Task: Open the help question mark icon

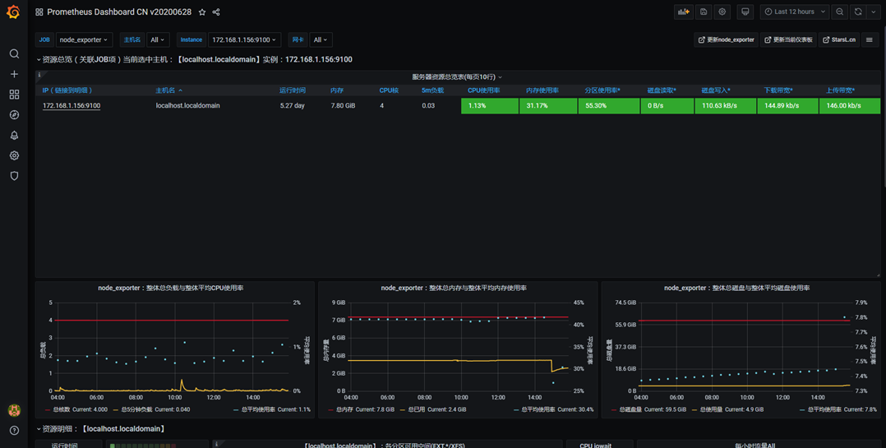Action: click(x=14, y=431)
